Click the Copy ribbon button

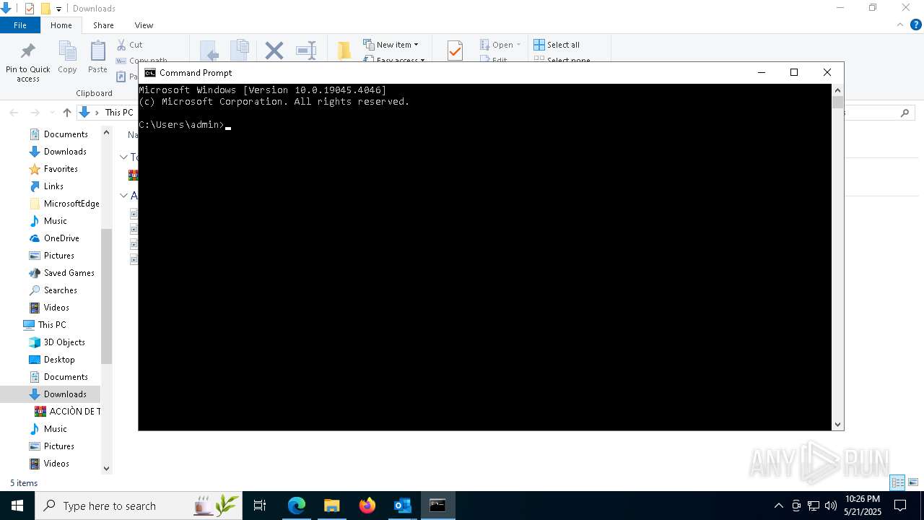coord(67,57)
